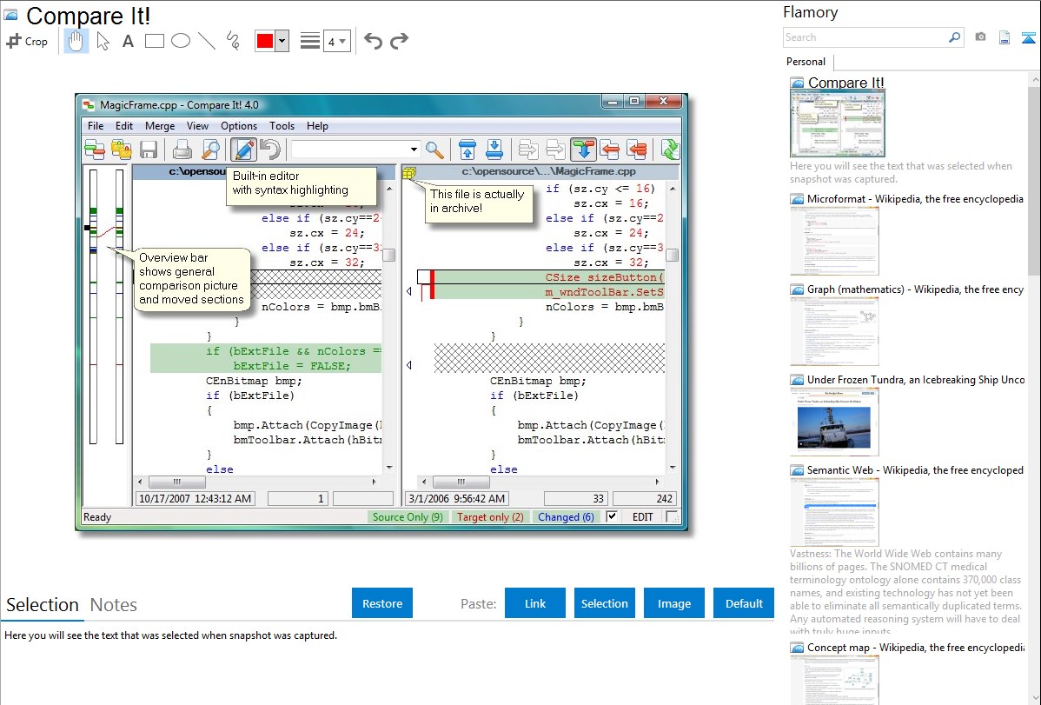Toggle the status bar checkbox
The image size is (1041, 705).
coord(612,516)
